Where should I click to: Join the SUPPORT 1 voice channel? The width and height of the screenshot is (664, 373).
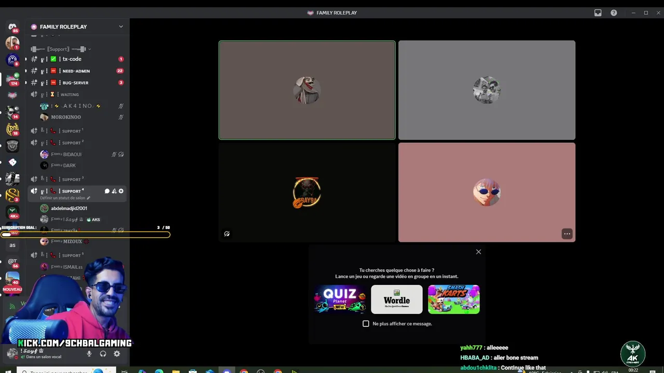pyautogui.click(x=78, y=131)
